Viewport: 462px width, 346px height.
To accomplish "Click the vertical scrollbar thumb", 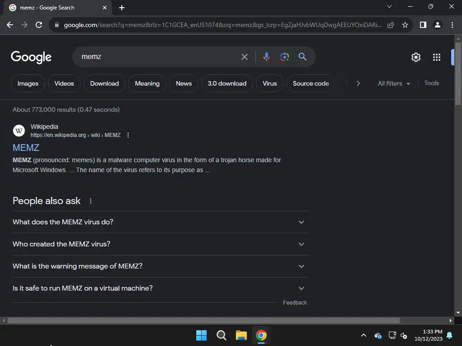I will (x=458, y=73).
